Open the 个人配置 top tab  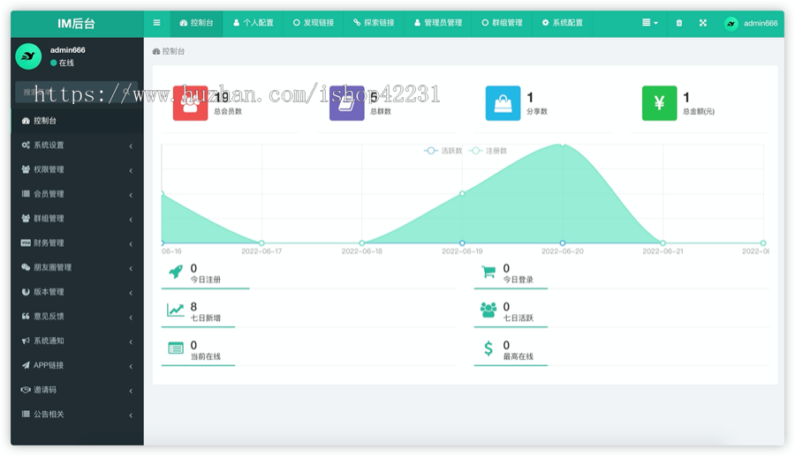click(253, 23)
